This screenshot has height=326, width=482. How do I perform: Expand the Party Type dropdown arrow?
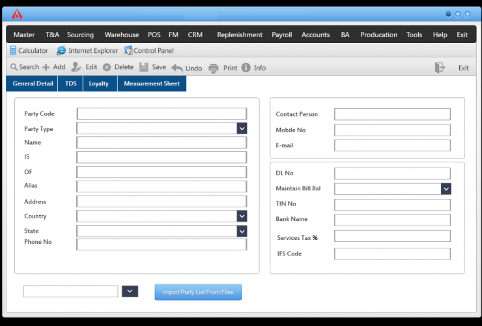pos(242,128)
